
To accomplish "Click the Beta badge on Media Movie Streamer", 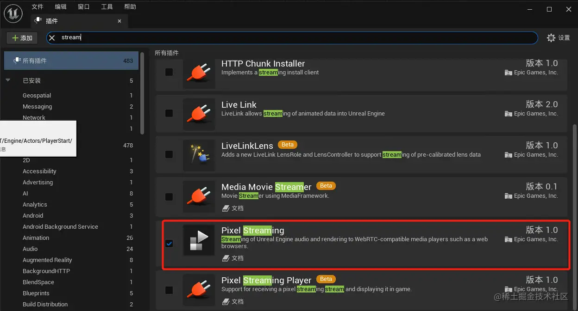I will (326, 186).
